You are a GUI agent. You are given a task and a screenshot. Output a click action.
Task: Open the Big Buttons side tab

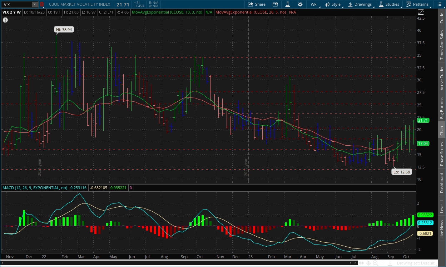click(442, 108)
